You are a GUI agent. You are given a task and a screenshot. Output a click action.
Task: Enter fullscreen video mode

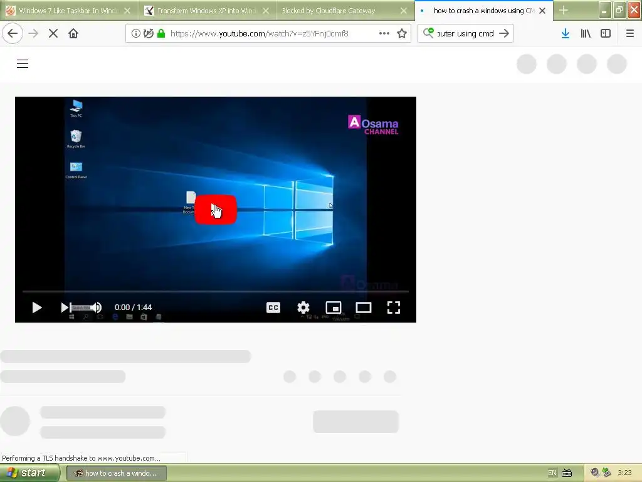394,308
